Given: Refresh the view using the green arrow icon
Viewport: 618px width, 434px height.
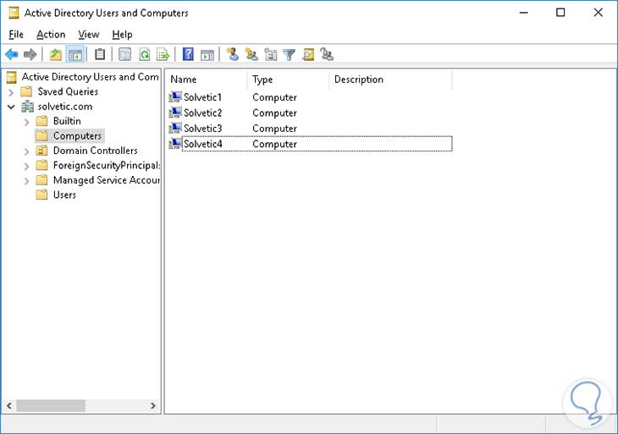Looking at the screenshot, I should [145, 54].
